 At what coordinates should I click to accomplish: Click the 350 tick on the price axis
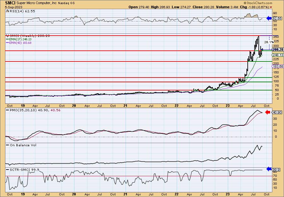click(276, 37)
